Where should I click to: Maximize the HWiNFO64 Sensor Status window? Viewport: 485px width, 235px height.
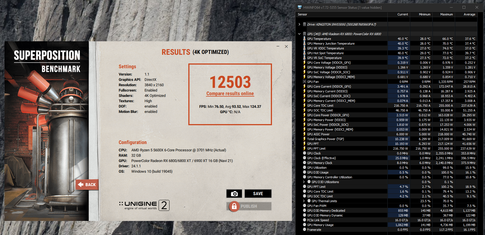click(464, 7)
